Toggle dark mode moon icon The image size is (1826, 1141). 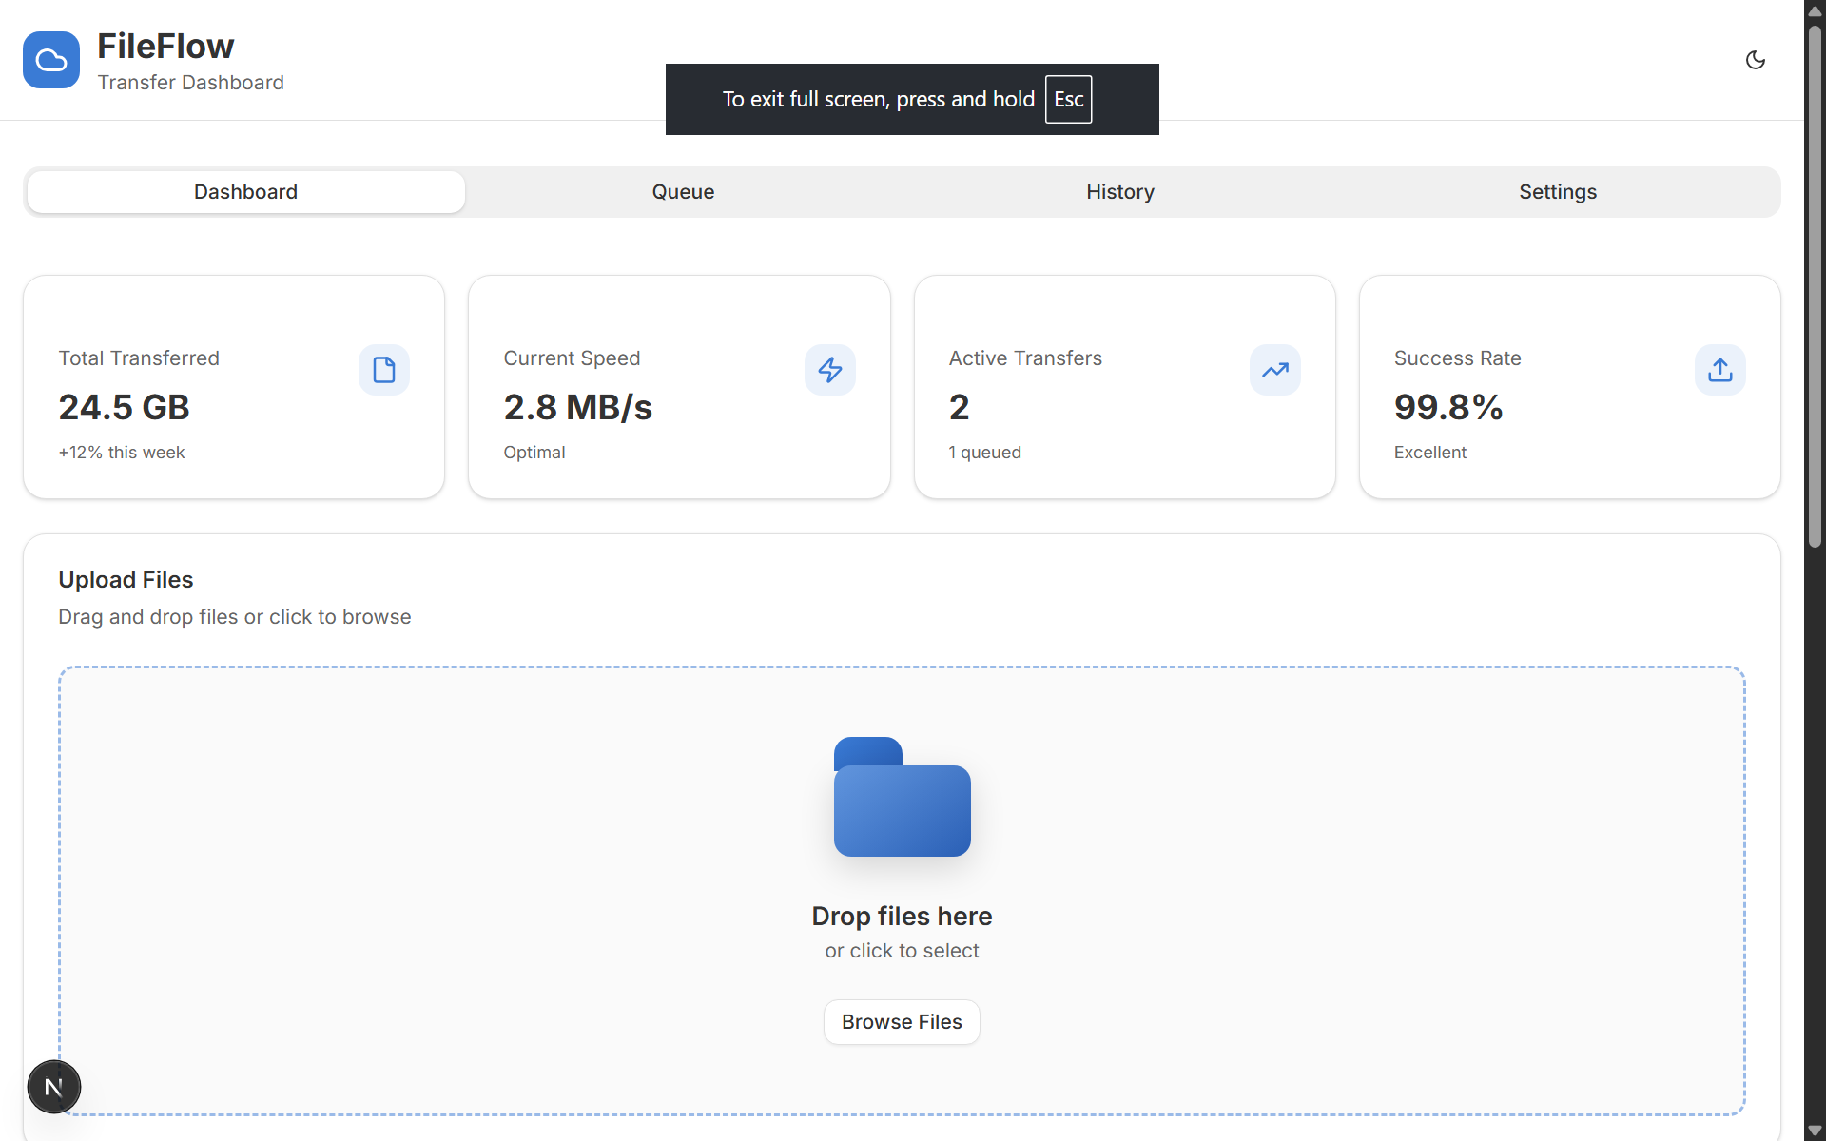click(x=1755, y=60)
